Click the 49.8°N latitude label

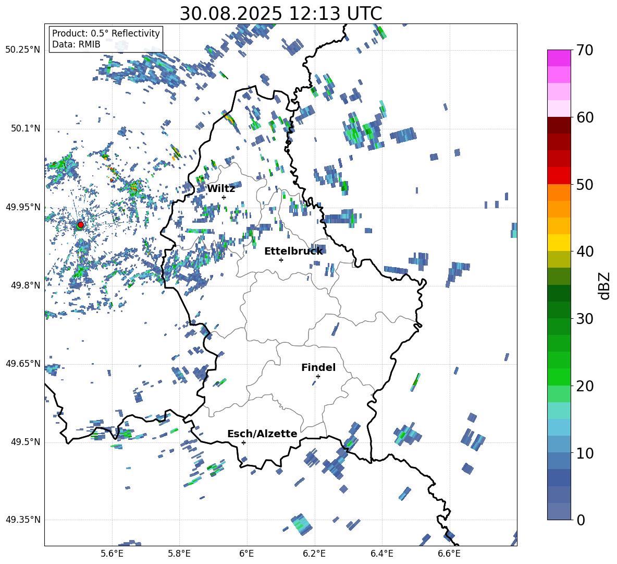tap(26, 285)
